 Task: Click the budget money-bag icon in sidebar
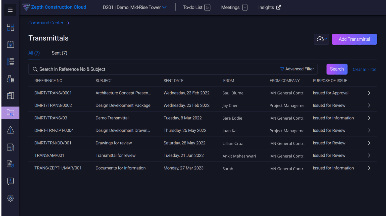click(10, 79)
